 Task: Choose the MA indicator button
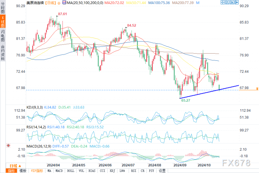coord(49,171)
